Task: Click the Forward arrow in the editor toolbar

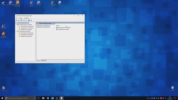Action: pos(18,20)
